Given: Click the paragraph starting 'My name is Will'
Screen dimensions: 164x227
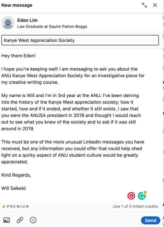Looking at the screenshot, I should (71, 112).
